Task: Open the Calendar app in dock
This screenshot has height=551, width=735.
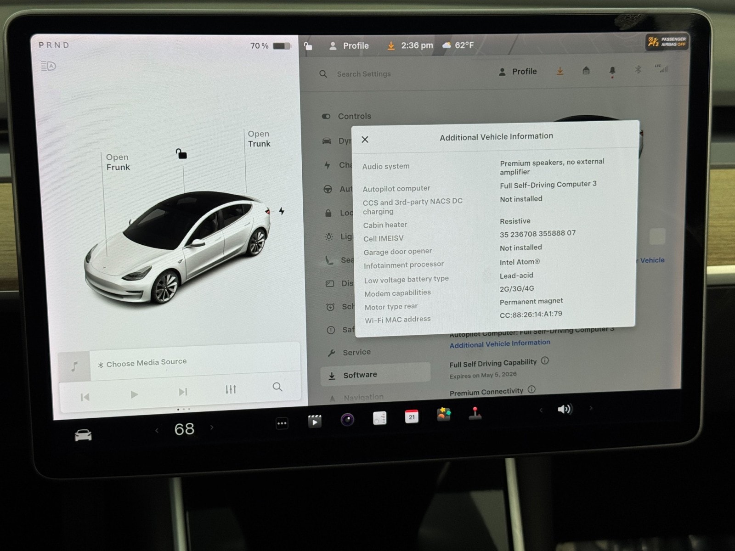Action: [x=412, y=416]
